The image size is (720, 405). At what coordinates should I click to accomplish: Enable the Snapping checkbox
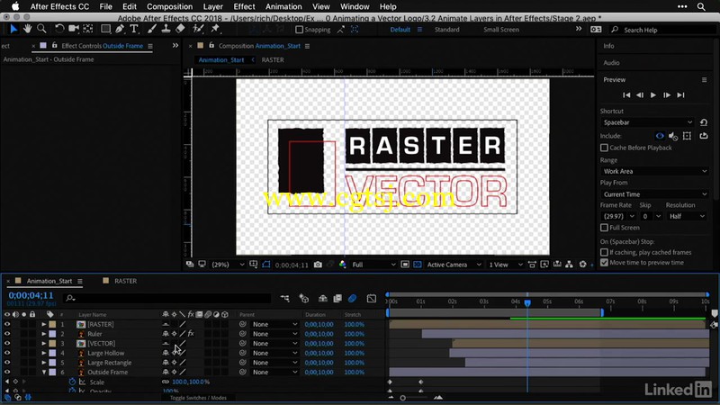tap(300, 30)
